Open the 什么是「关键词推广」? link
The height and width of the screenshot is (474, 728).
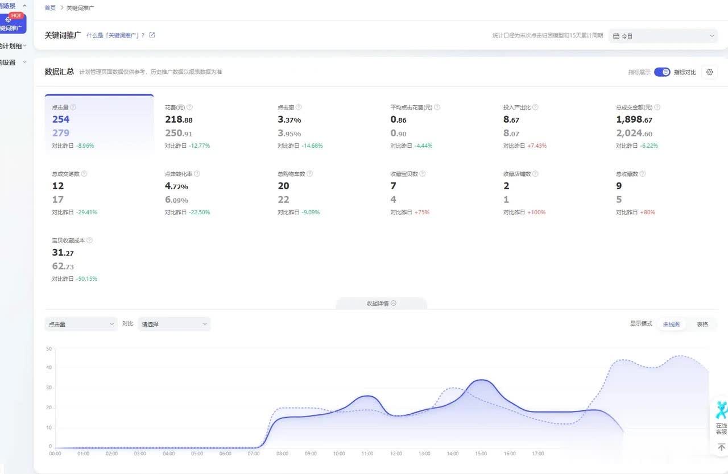point(115,35)
